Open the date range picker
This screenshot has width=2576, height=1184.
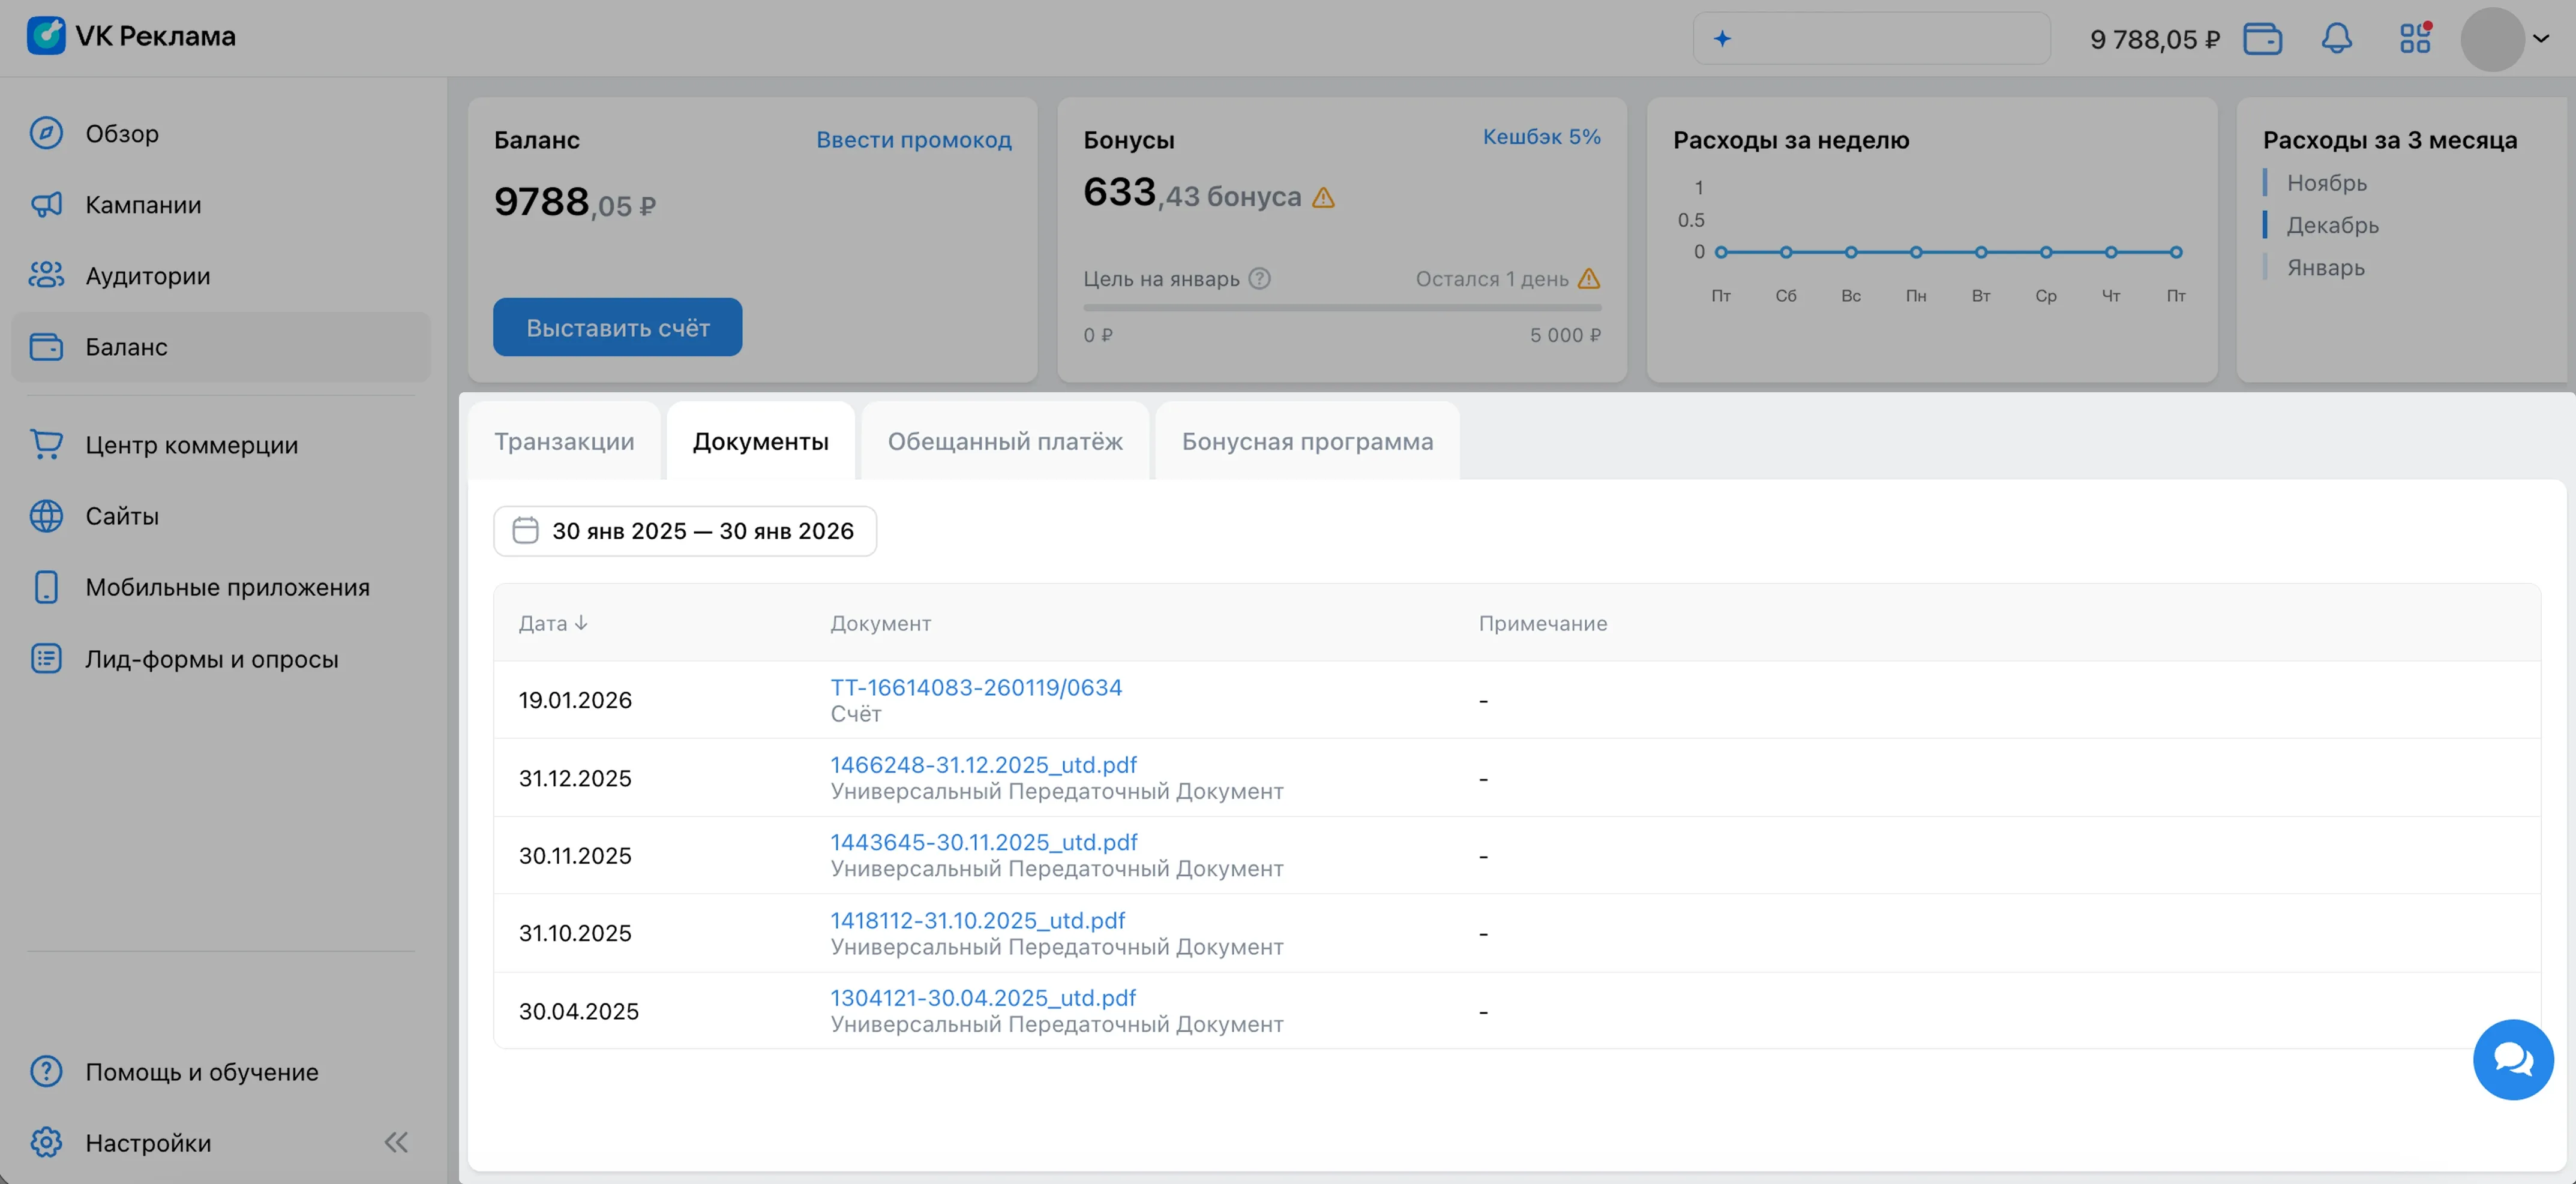(685, 531)
